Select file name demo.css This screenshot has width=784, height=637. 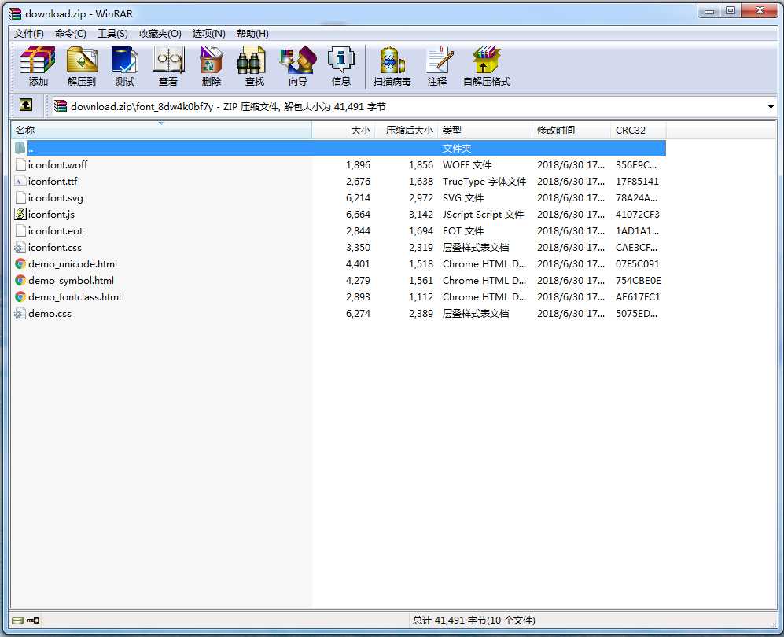[x=50, y=313]
